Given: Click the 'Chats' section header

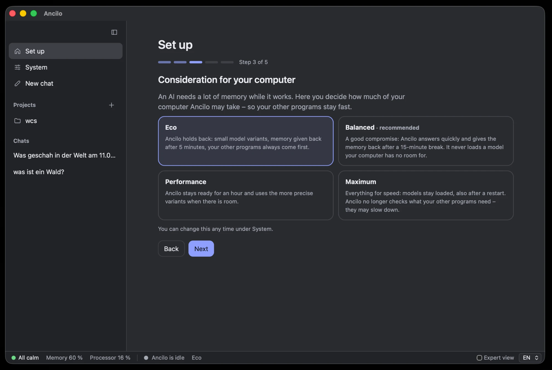Looking at the screenshot, I should 21,141.
